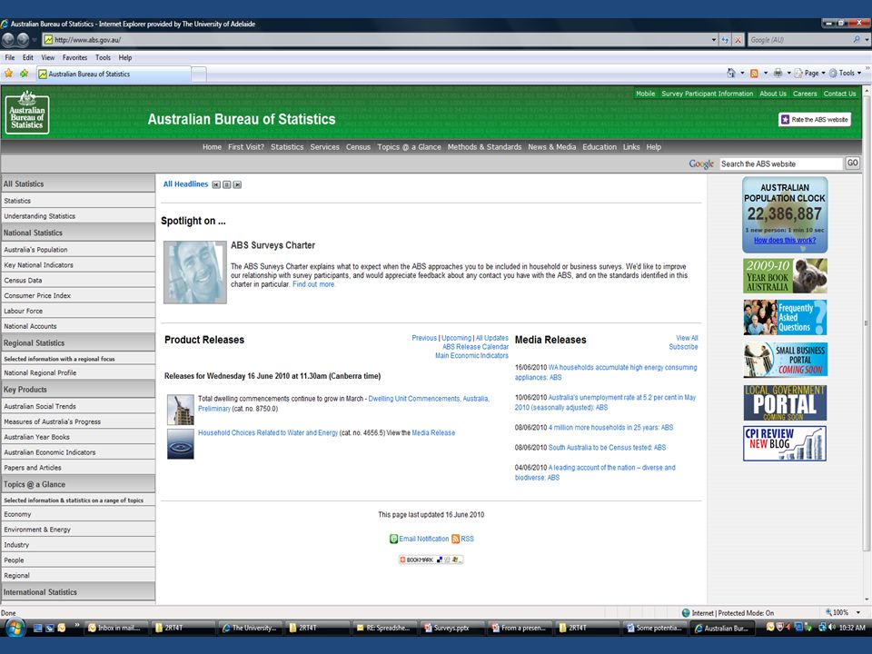Open the Edit menu
872x654 pixels.
28,57
